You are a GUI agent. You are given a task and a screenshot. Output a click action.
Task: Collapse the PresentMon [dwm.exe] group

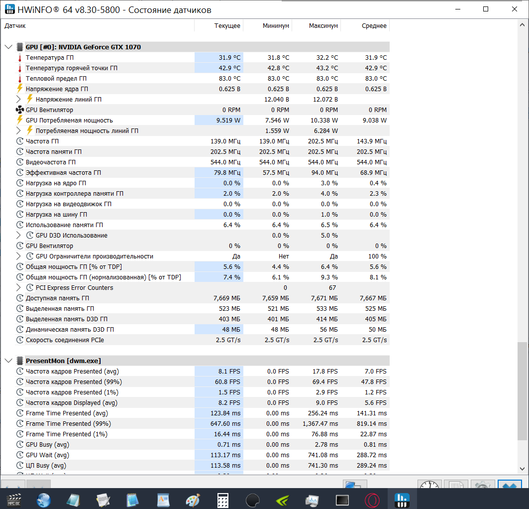coord(9,361)
